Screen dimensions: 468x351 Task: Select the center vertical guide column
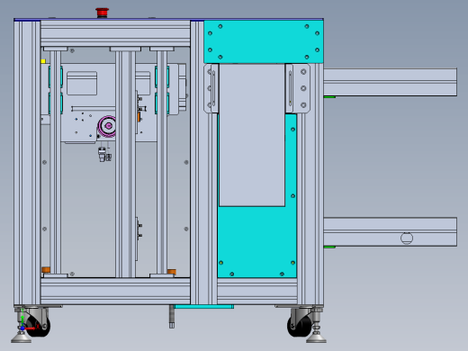point(125,164)
